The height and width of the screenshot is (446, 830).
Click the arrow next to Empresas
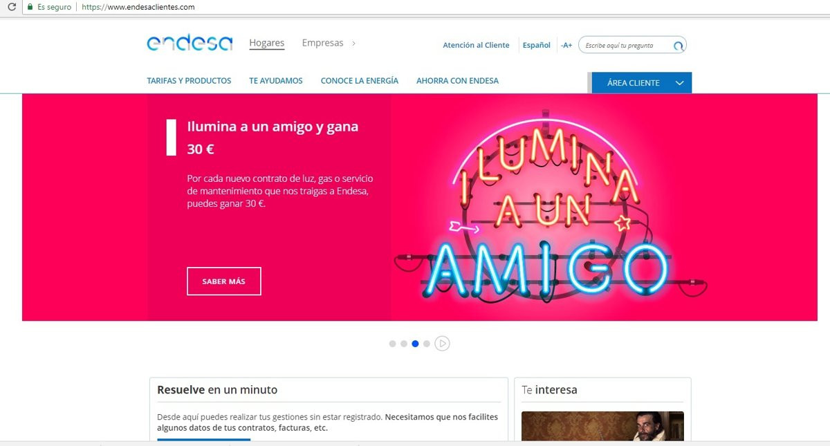point(353,43)
